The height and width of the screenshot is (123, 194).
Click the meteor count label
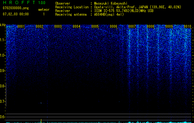click(44, 10)
